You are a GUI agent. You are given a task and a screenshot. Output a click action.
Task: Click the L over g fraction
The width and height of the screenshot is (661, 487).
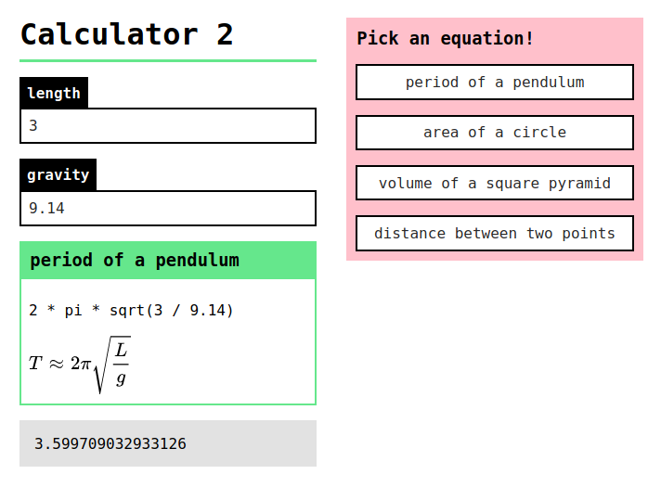pyautogui.click(x=121, y=365)
